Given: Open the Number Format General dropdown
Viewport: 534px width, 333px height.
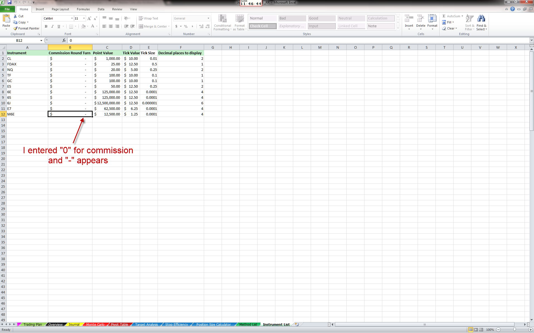Looking at the screenshot, I should 208,18.
